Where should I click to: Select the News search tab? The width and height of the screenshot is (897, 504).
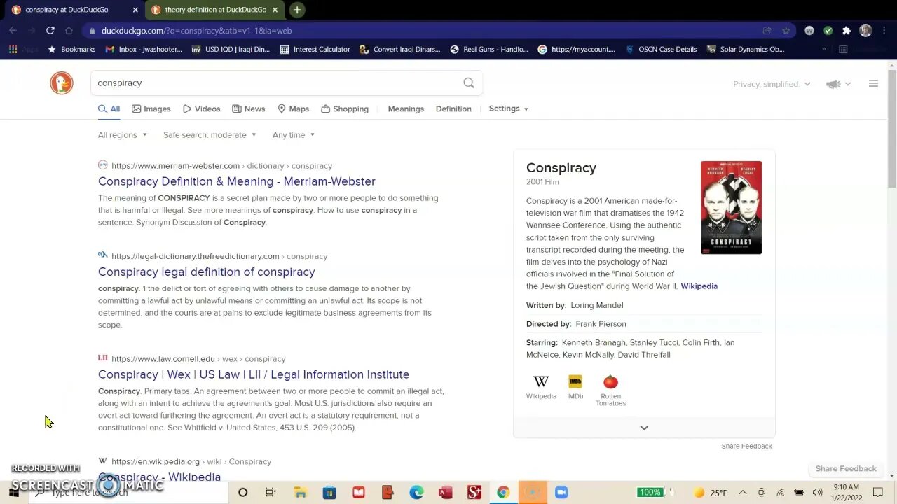[249, 109]
